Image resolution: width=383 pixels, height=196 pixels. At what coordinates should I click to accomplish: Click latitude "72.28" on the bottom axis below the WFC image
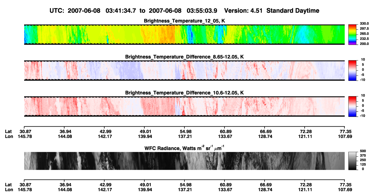pos(306,185)
